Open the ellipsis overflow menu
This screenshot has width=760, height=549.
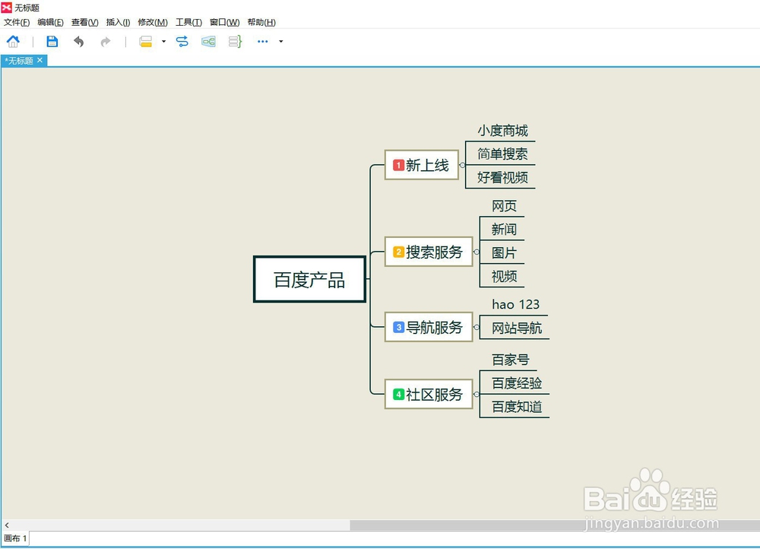[262, 41]
